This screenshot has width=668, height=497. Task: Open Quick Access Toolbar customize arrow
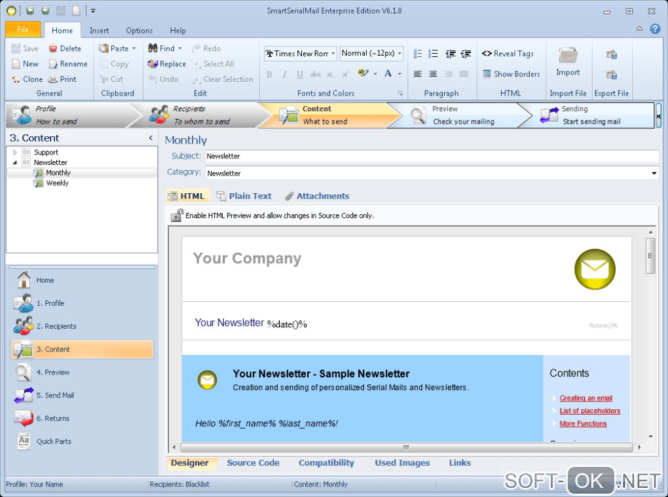click(93, 11)
